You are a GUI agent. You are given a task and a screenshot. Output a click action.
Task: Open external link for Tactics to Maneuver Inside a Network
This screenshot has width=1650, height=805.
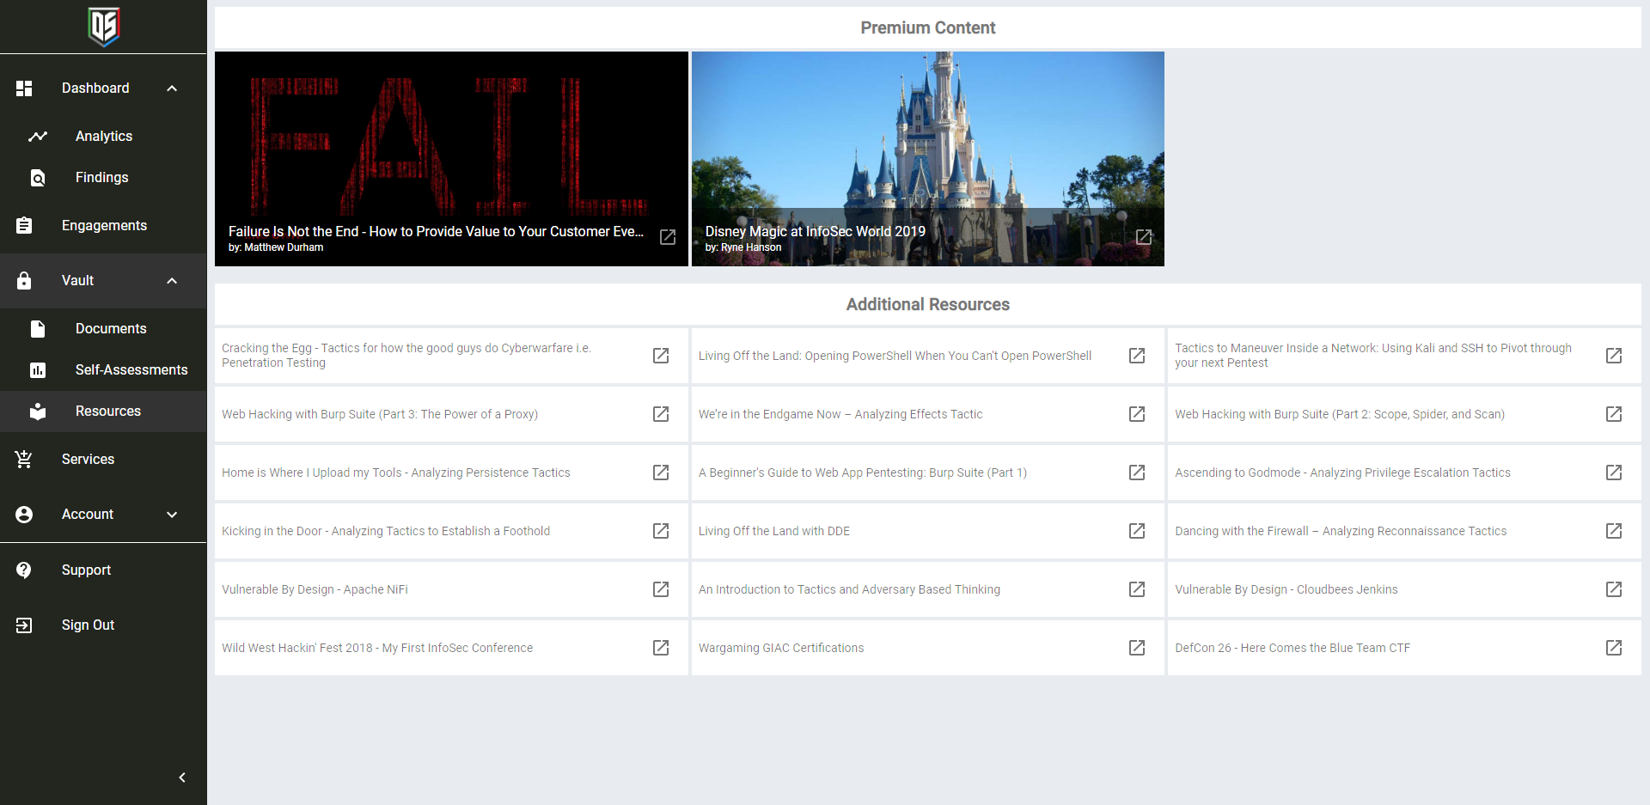(1614, 356)
